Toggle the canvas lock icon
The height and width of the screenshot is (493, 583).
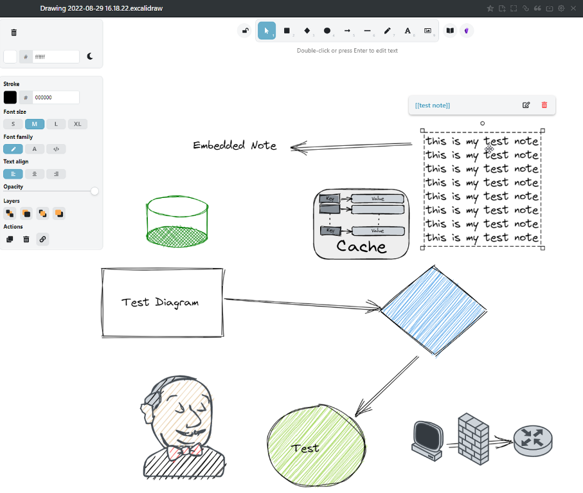pyautogui.click(x=245, y=31)
